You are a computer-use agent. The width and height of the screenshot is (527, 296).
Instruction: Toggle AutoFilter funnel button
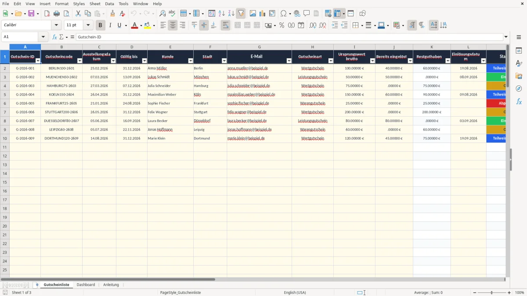click(241, 14)
